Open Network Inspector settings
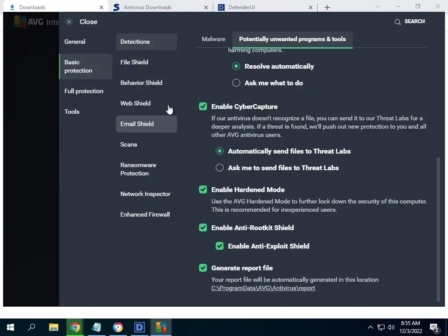 pyautogui.click(x=146, y=194)
